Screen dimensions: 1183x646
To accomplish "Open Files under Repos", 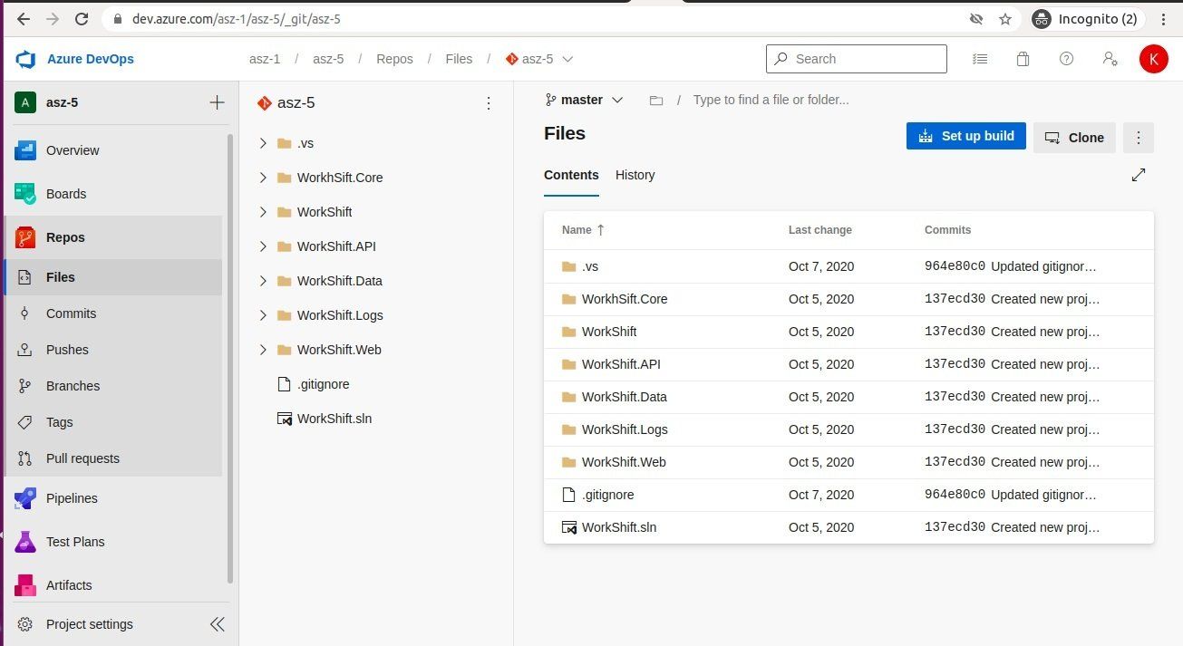I will tap(112, 277).
